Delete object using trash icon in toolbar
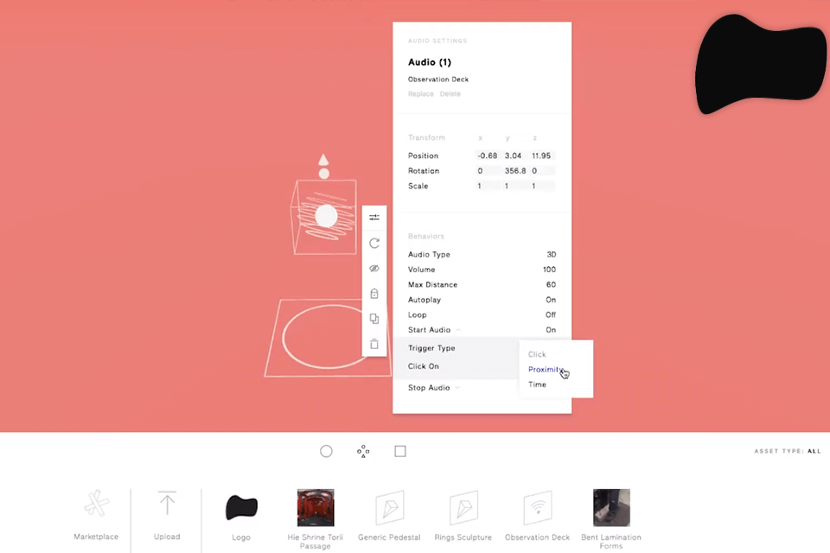This screenshot has width=830, height=553. [x=374, y=344]
